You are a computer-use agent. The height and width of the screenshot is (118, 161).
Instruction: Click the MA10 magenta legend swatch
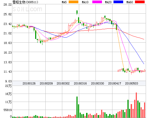(97, 2)
